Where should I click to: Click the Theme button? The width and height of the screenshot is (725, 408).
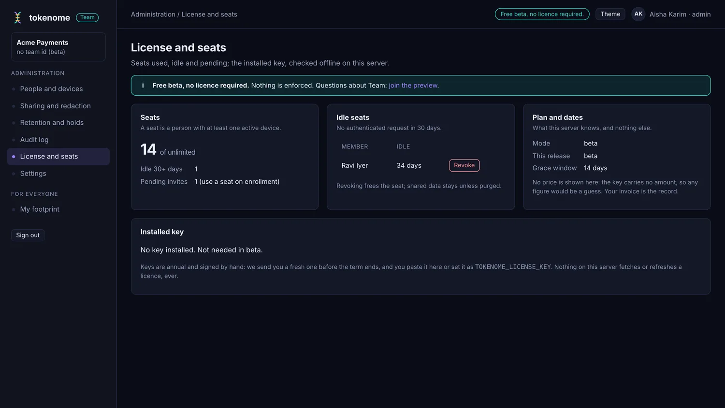pyautogui.click(x=610, y=14)
